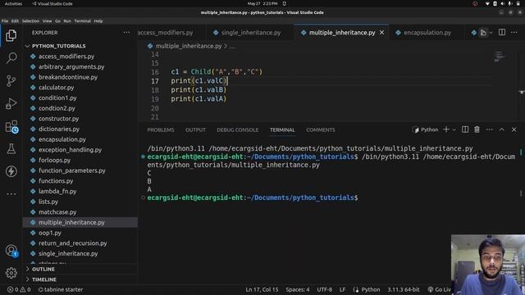Split the terminal panel
This screenshot has height=295, width=525.
coord(465,129)
